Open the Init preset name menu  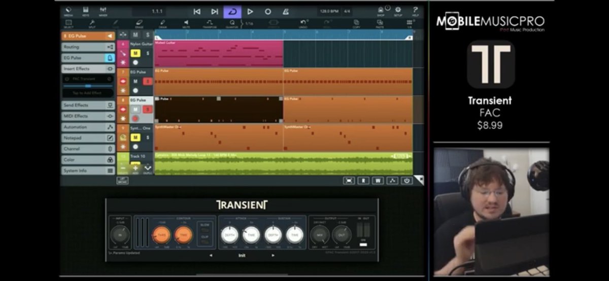[242, 255]
